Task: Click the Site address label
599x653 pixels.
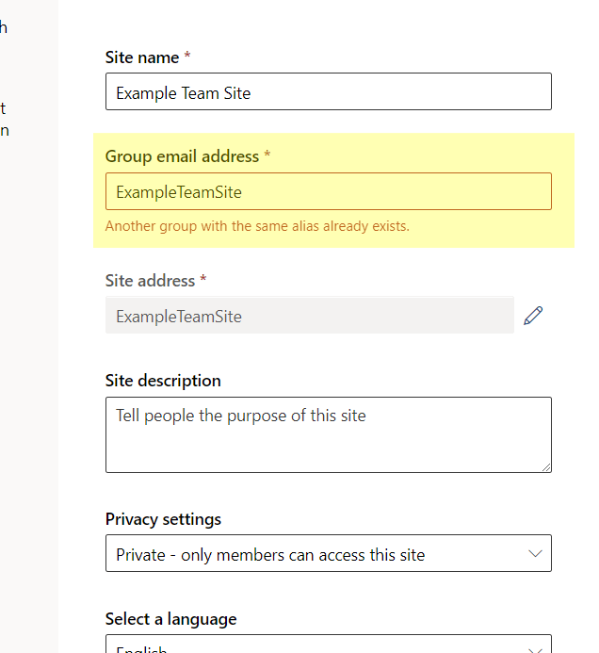Action: [x=150, y=281]
